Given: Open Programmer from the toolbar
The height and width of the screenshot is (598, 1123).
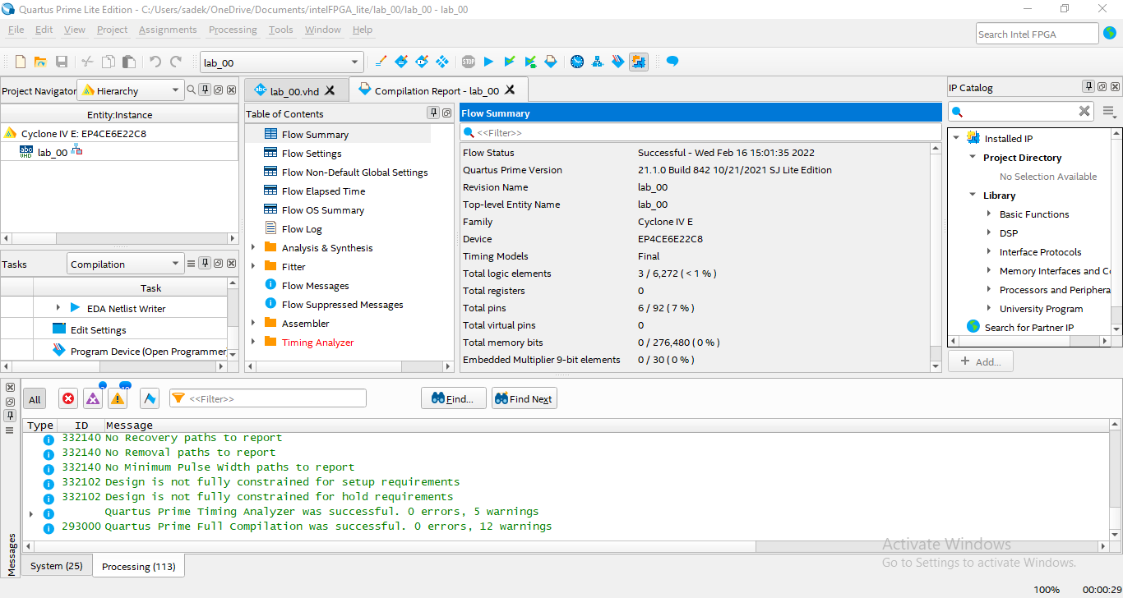Looking at the screenshot, I should [617, 62].
